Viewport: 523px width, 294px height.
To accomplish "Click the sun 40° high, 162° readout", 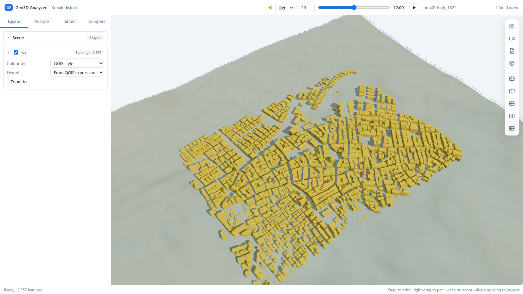I will (x=438, y=8).
